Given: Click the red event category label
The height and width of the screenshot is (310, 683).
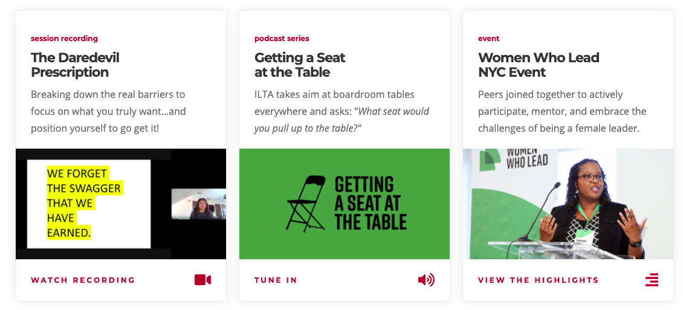Looking at the screenshot, I should tap(488, 39).
